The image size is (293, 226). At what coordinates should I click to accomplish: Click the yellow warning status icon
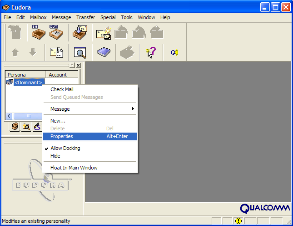pyautogui.click(x=238, y=221)
